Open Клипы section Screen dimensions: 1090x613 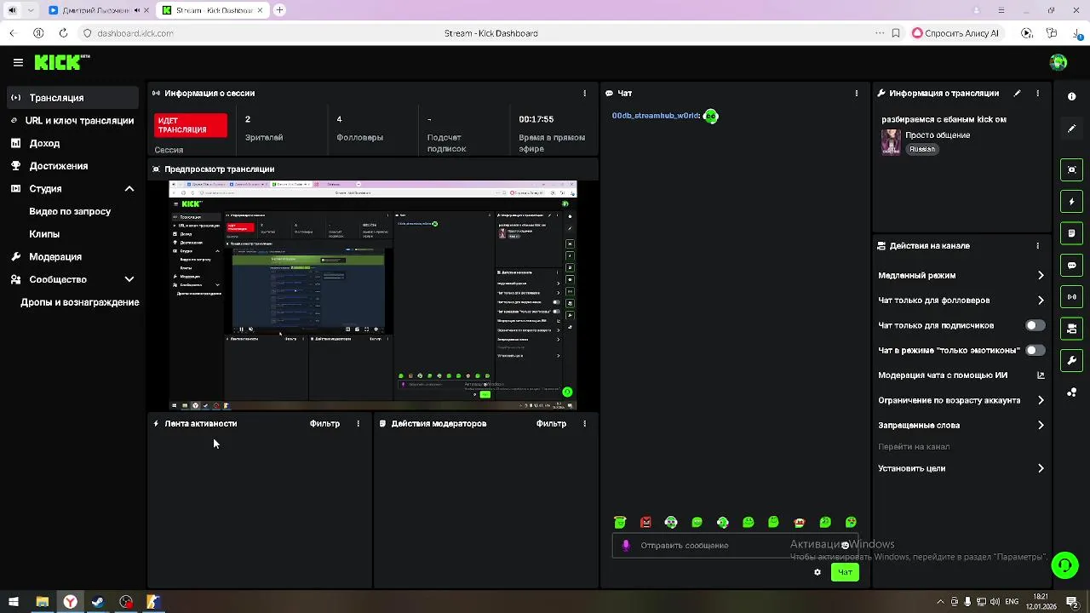[x=44, y=234]
